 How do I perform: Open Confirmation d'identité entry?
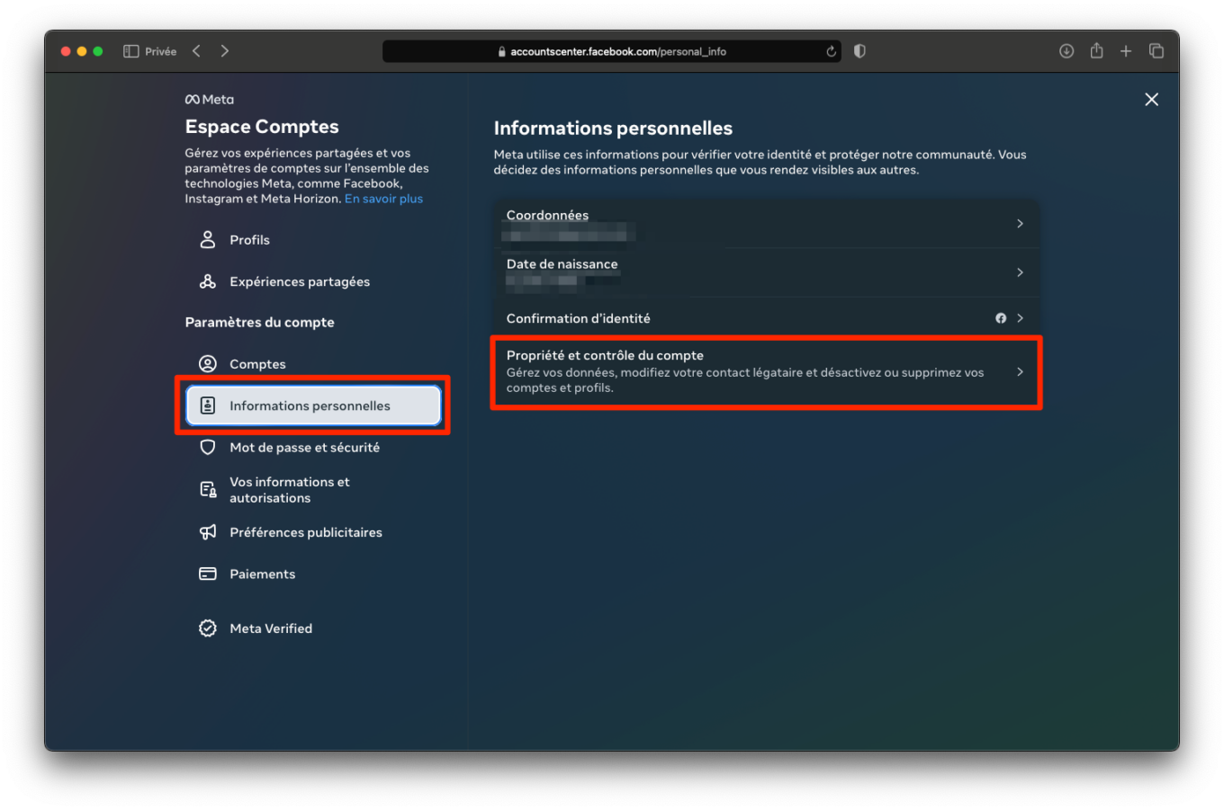[x=767, y=318]
